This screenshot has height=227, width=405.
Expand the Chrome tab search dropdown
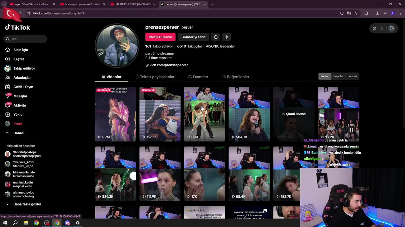4,4
